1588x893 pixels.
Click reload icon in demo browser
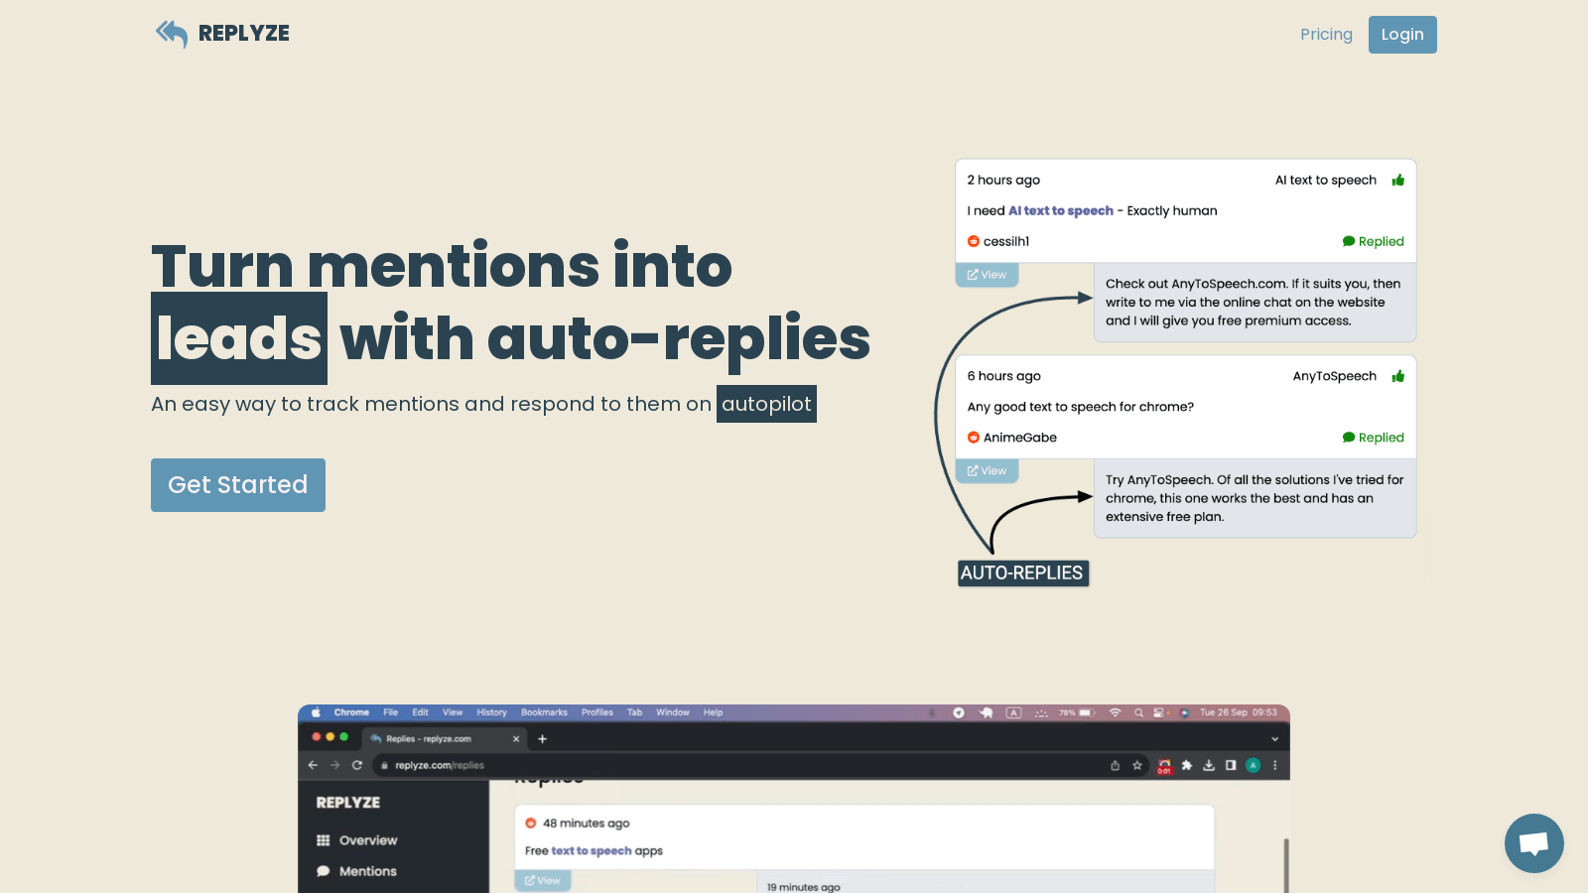(x=357, y=765)
